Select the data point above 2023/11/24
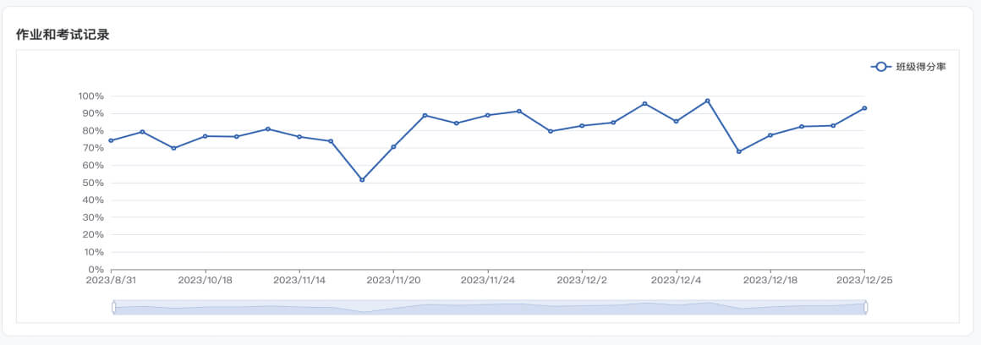 coord(488,115)
